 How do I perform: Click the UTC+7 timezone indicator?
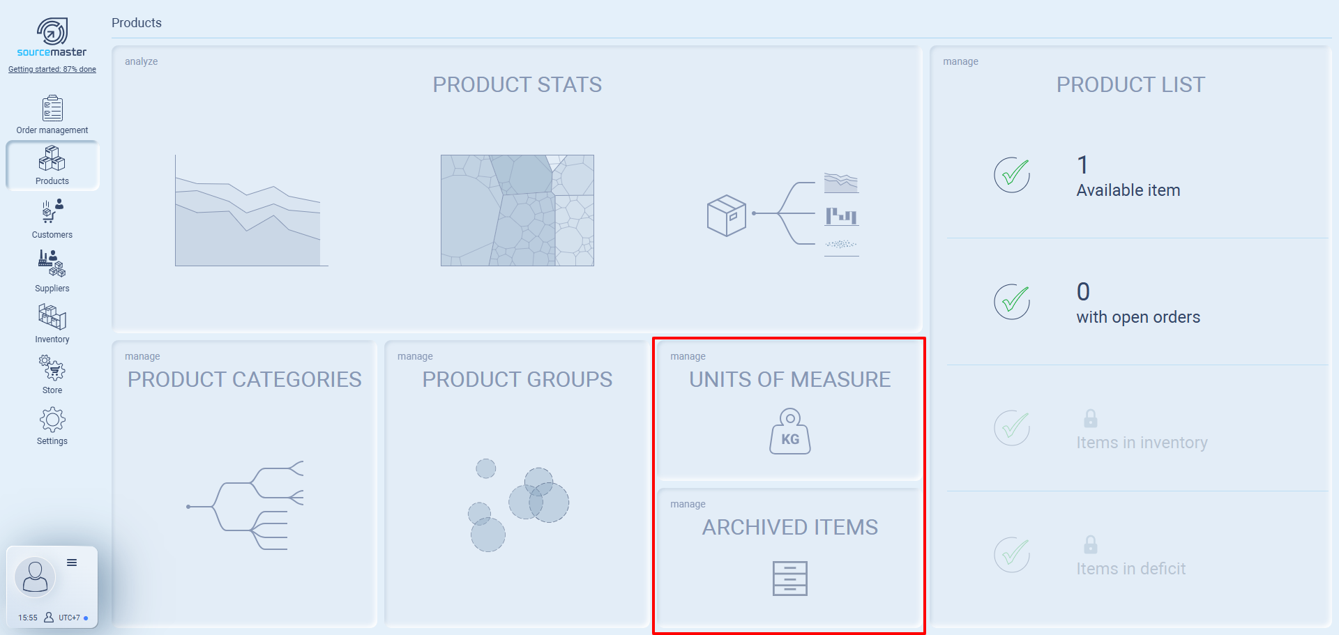point(69,618)
